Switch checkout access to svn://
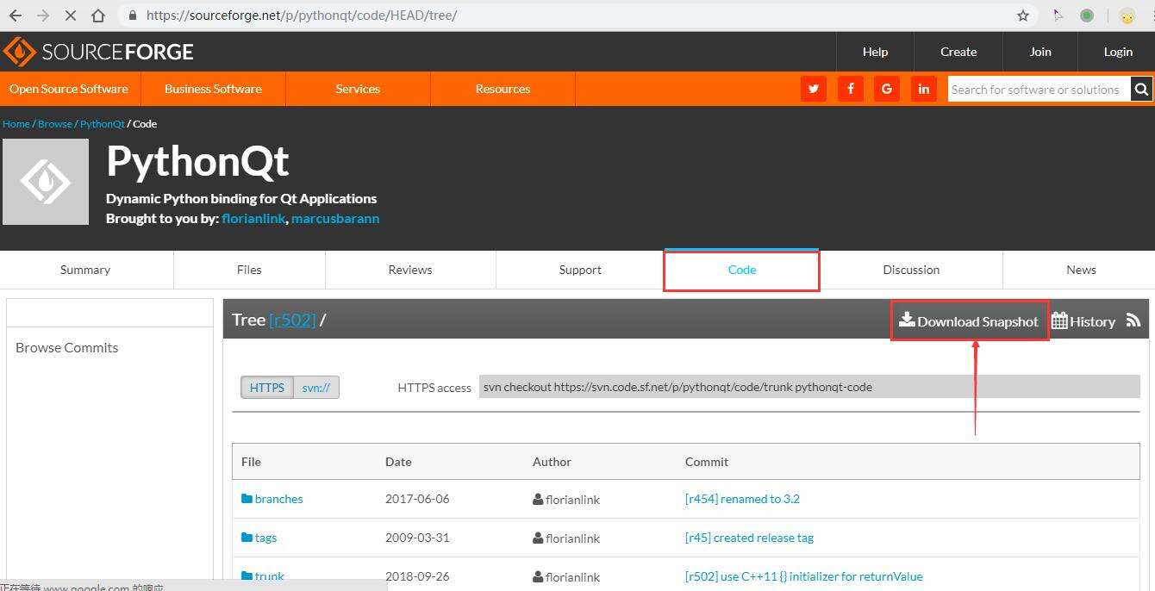The width and height of the screenshot is (1155, 591). click(316, 388)
